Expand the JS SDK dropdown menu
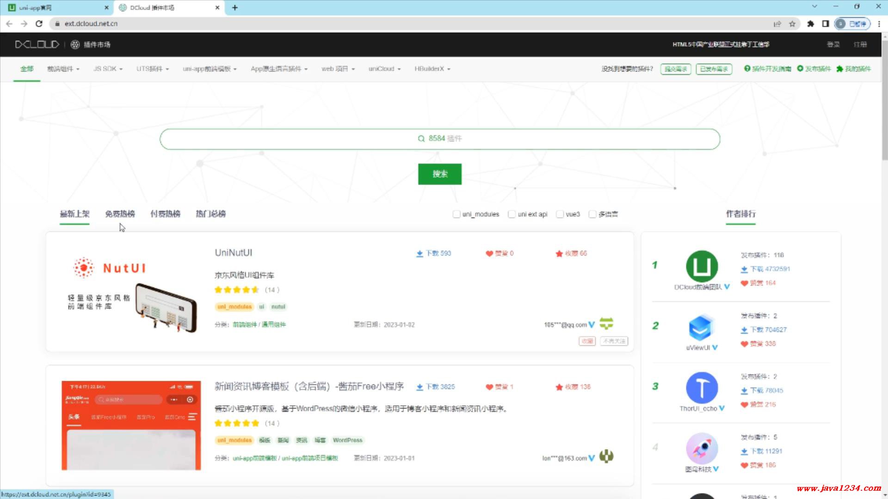Image resolution: width=888 pixels, height=499 pixels. coord(108,69)
